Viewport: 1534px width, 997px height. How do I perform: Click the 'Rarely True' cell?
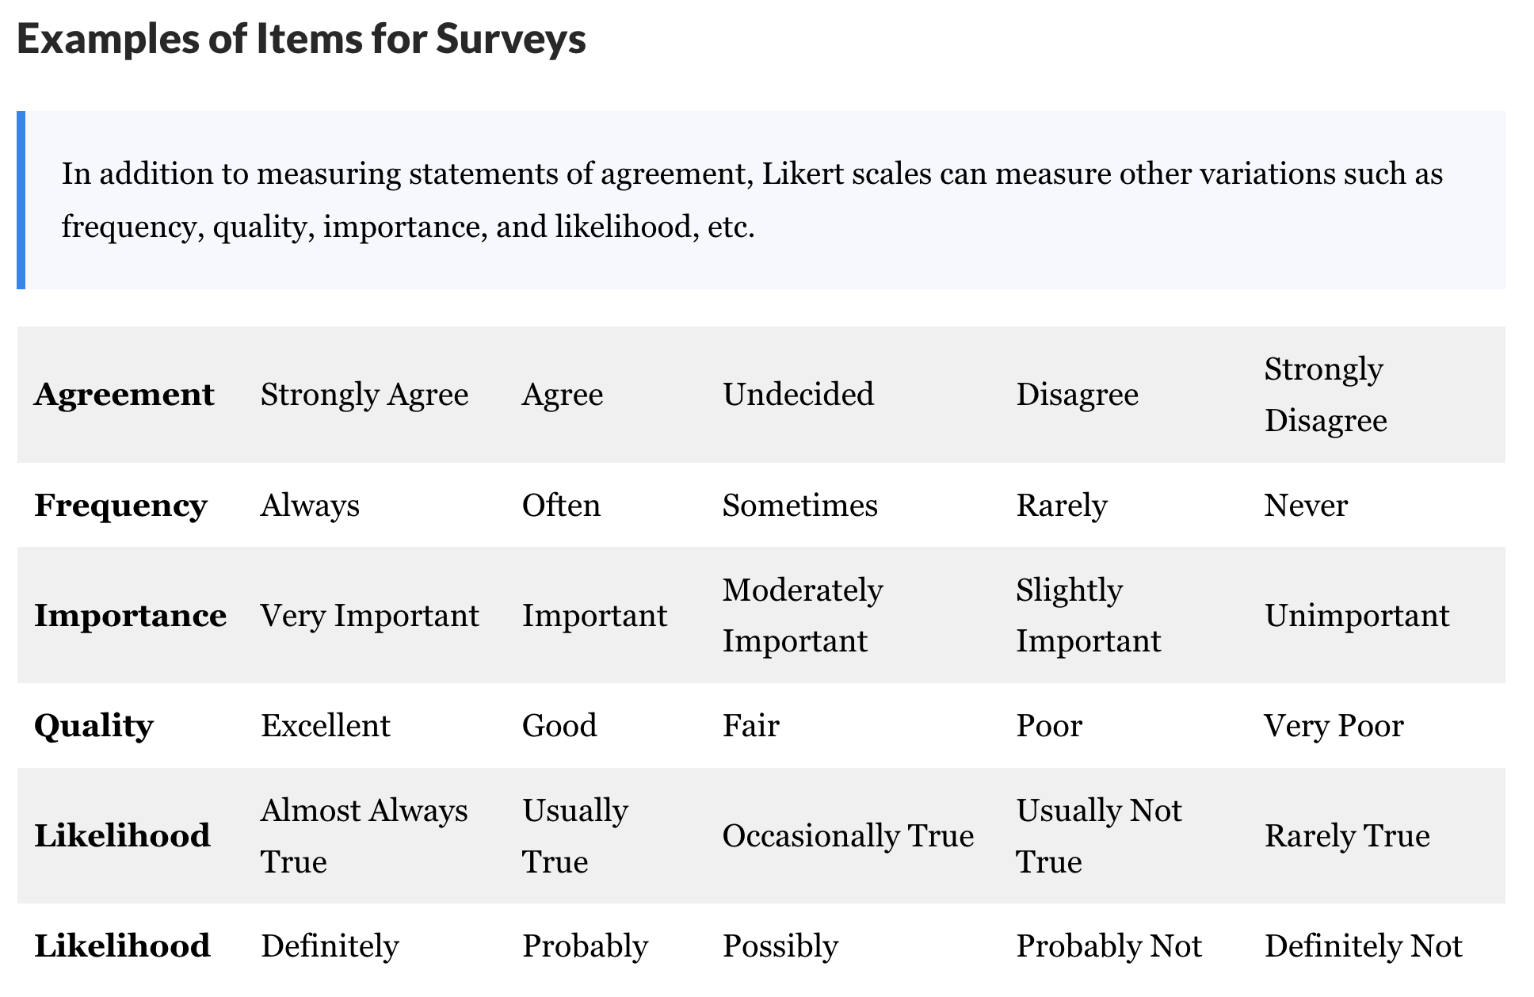(1346, 836)
